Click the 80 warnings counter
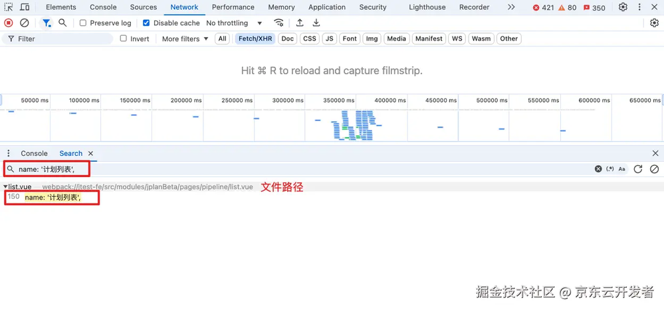The image size is (664, 309). pos(568,7)
